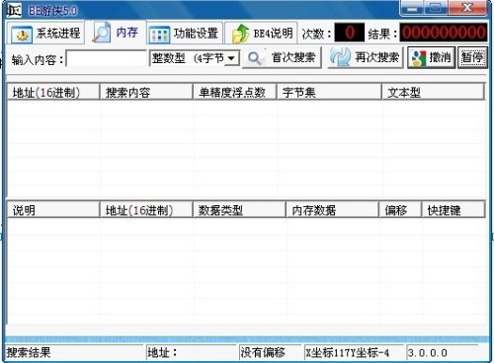Click the green arrow folder icon
This screenshot has height=363, width=494.
[x=240, y=34]
